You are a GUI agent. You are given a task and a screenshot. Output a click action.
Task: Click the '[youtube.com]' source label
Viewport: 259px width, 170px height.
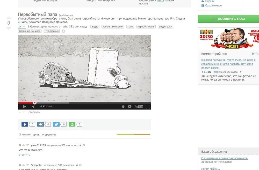66,15
